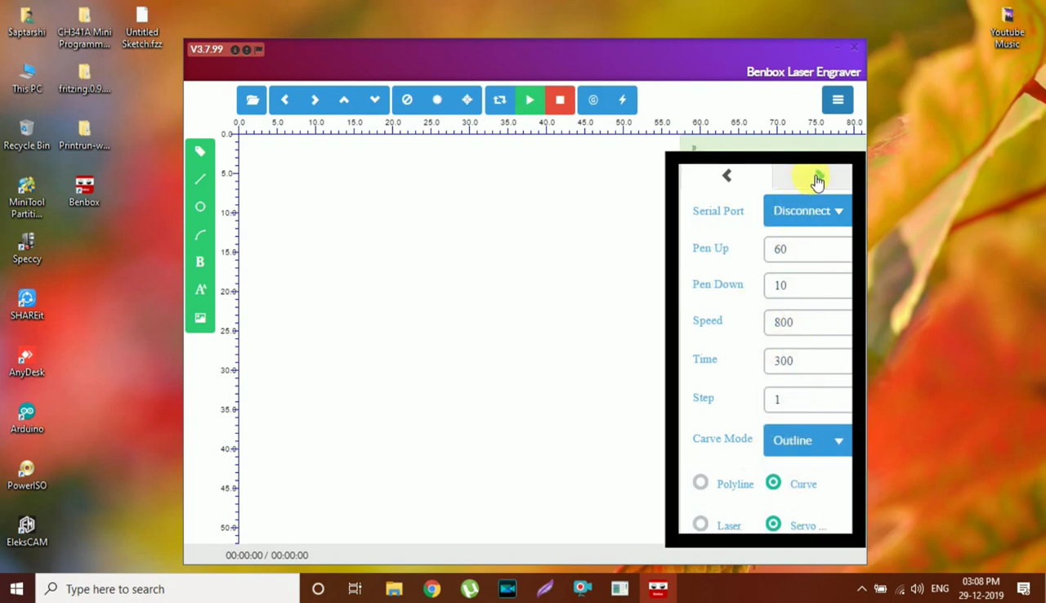Click the elapsed time readout 00:00:00 / 00:00:00
The height and width of the screenshot is (603, 1046).
point(266,555)
